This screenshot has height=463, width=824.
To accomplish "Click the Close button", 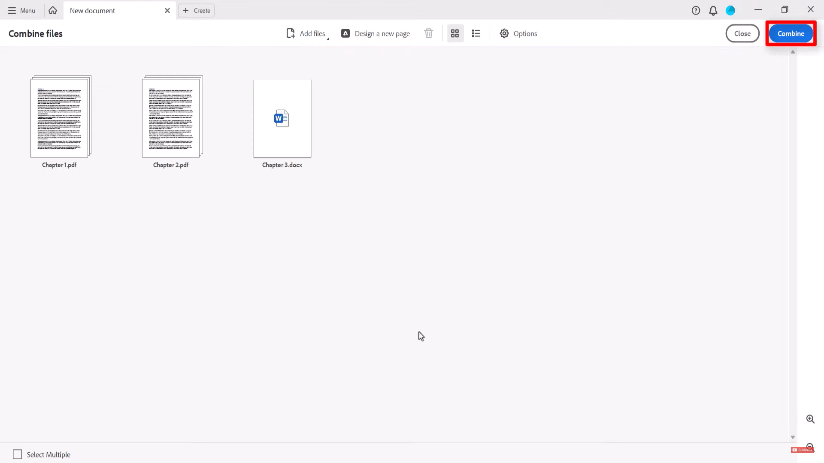I will [x=742, y=33].
